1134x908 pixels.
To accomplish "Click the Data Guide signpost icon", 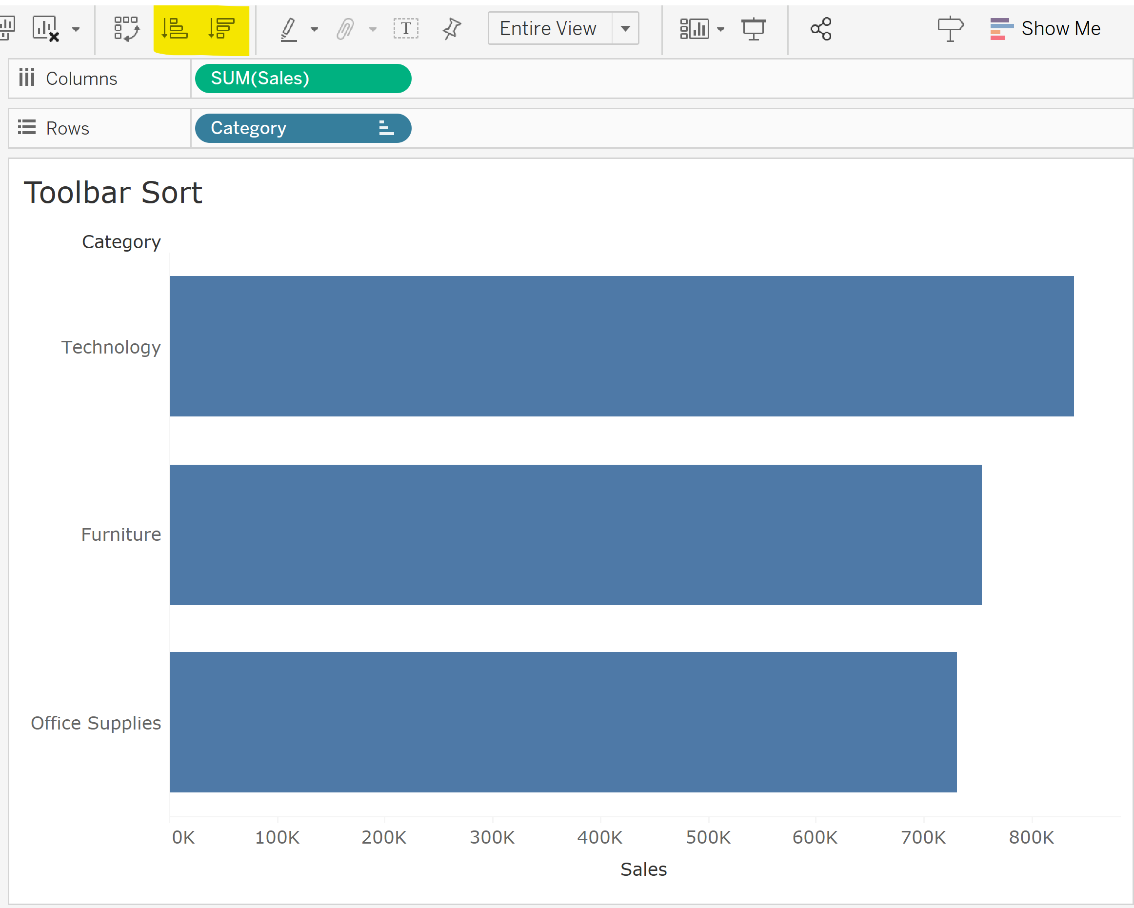I will pyautogui.click(x=950, y=28).
